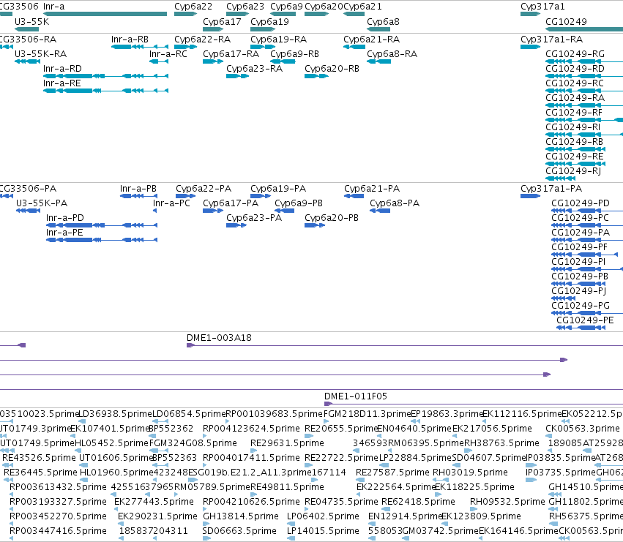623x542 pixels.
Task: Click protein Cyp6a9-PB
Action: [x=285, y=211]
